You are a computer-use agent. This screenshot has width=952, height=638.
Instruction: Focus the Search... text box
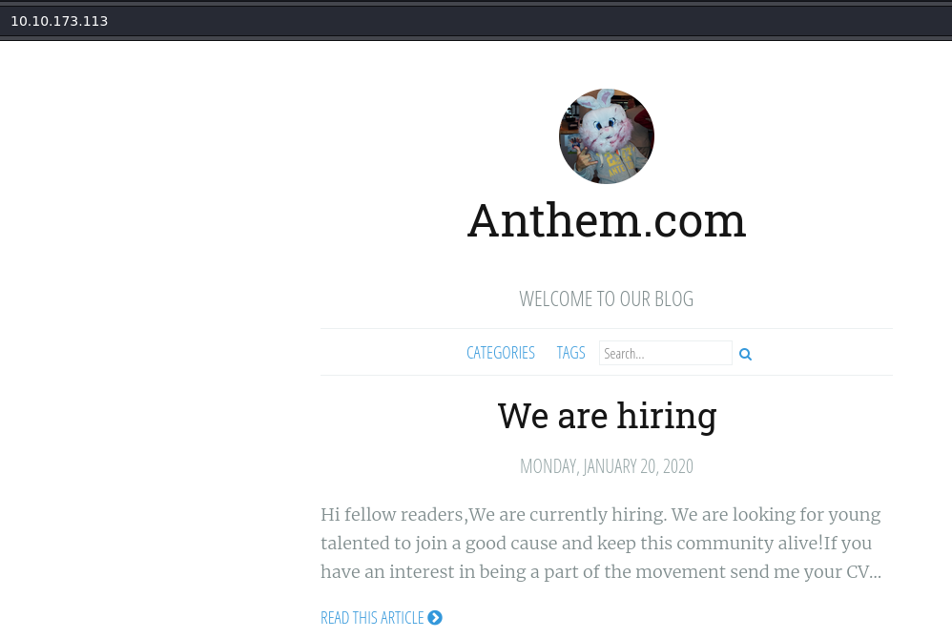665,353
